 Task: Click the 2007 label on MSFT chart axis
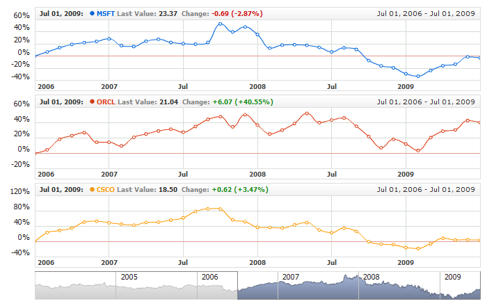point(109,87)
